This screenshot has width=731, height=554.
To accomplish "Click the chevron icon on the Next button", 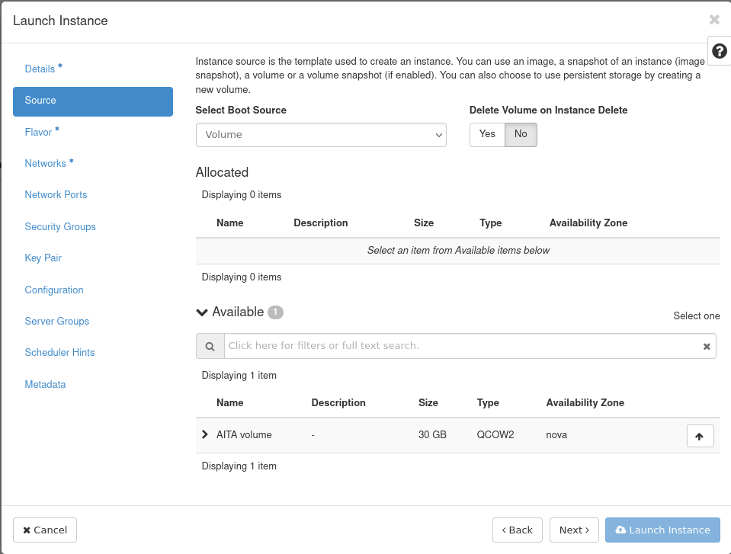I will tap(587, 530).
